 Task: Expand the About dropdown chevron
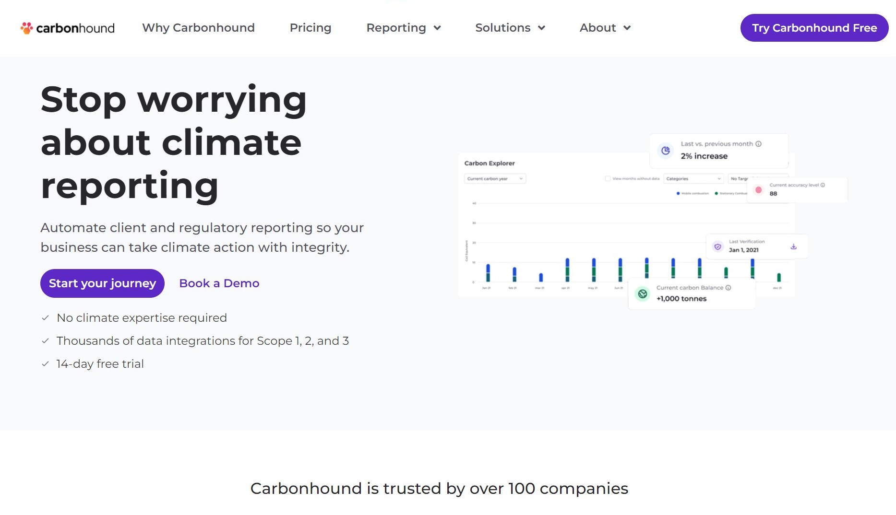[626, 28]
